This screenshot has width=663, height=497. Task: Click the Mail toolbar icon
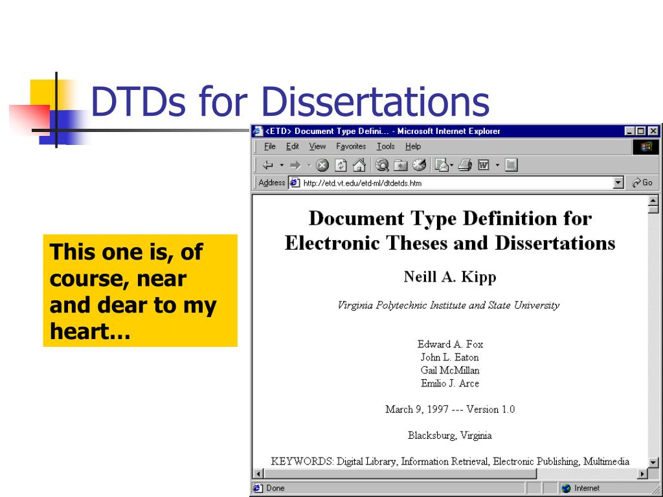click(x=442, y=165)
